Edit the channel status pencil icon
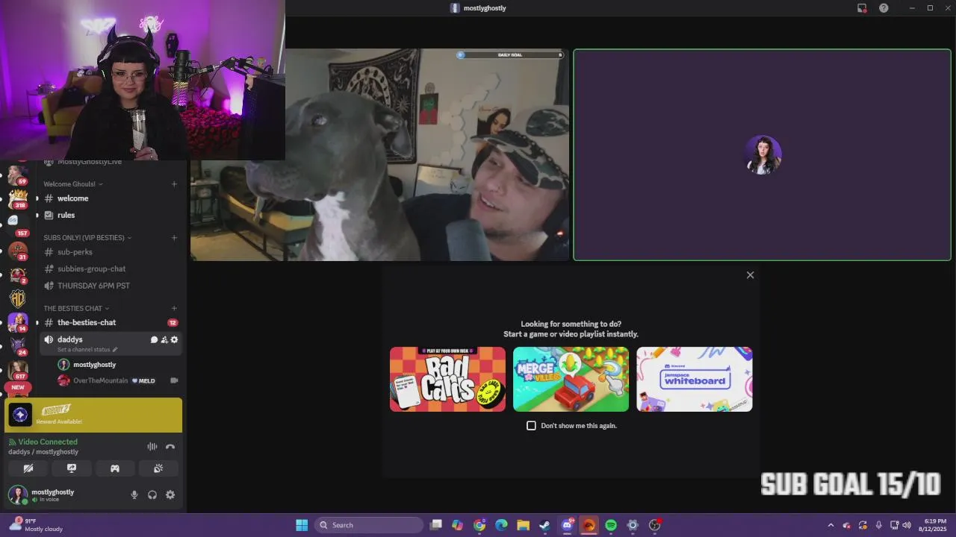This screenshot has width=956, height=537. click(115, 350)
